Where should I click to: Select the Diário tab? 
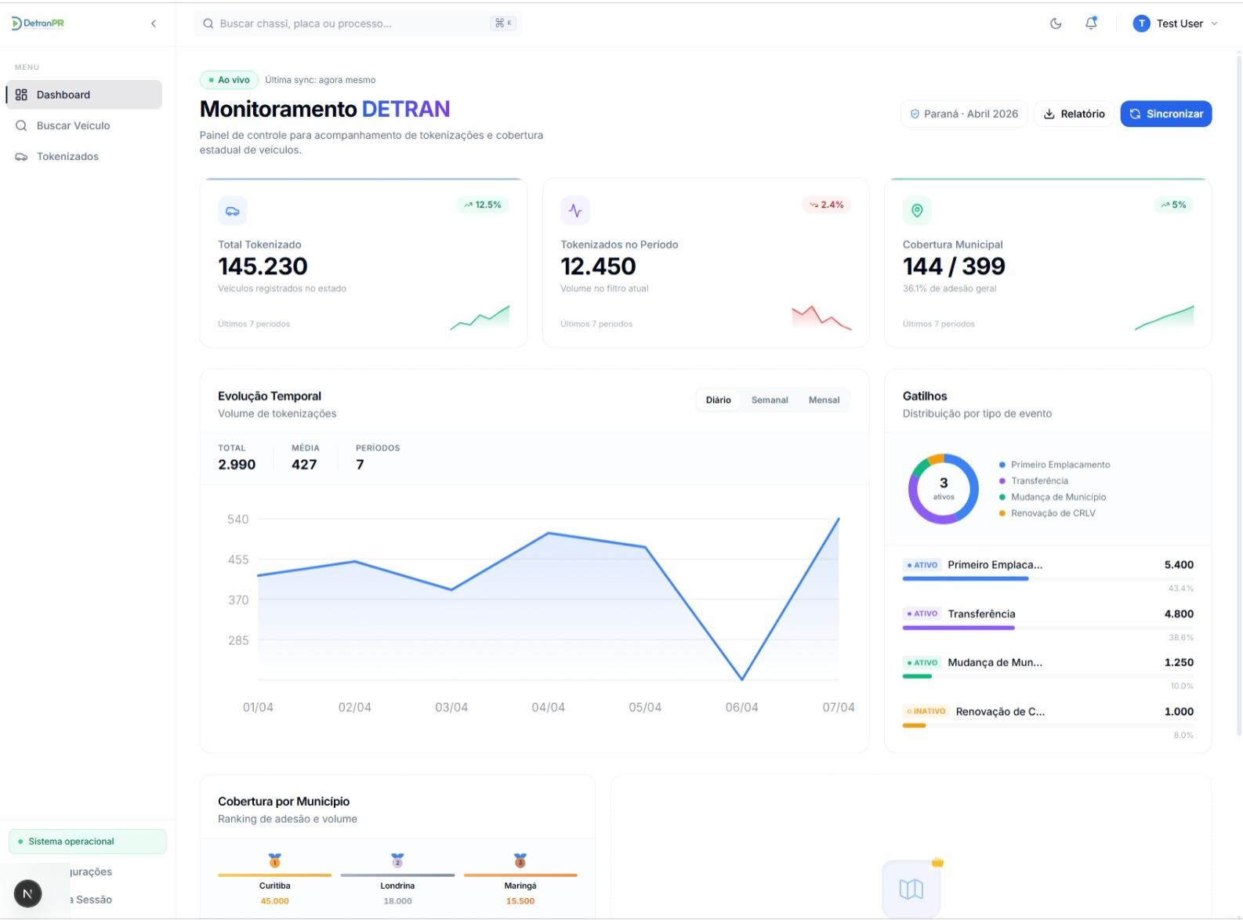coord(718,400)
